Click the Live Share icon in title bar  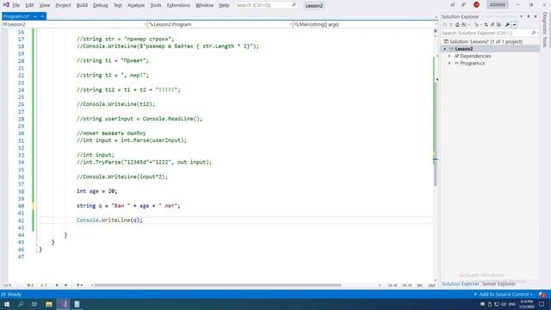[x=452, y=5]
